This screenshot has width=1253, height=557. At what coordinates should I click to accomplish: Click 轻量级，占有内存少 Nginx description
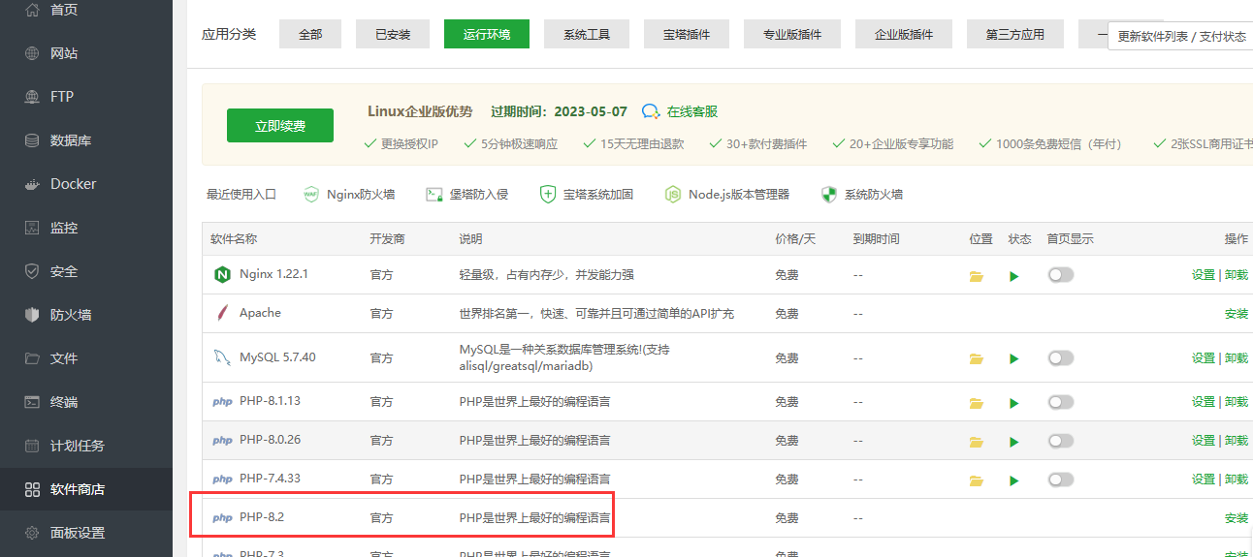click(x=547, y=275)
